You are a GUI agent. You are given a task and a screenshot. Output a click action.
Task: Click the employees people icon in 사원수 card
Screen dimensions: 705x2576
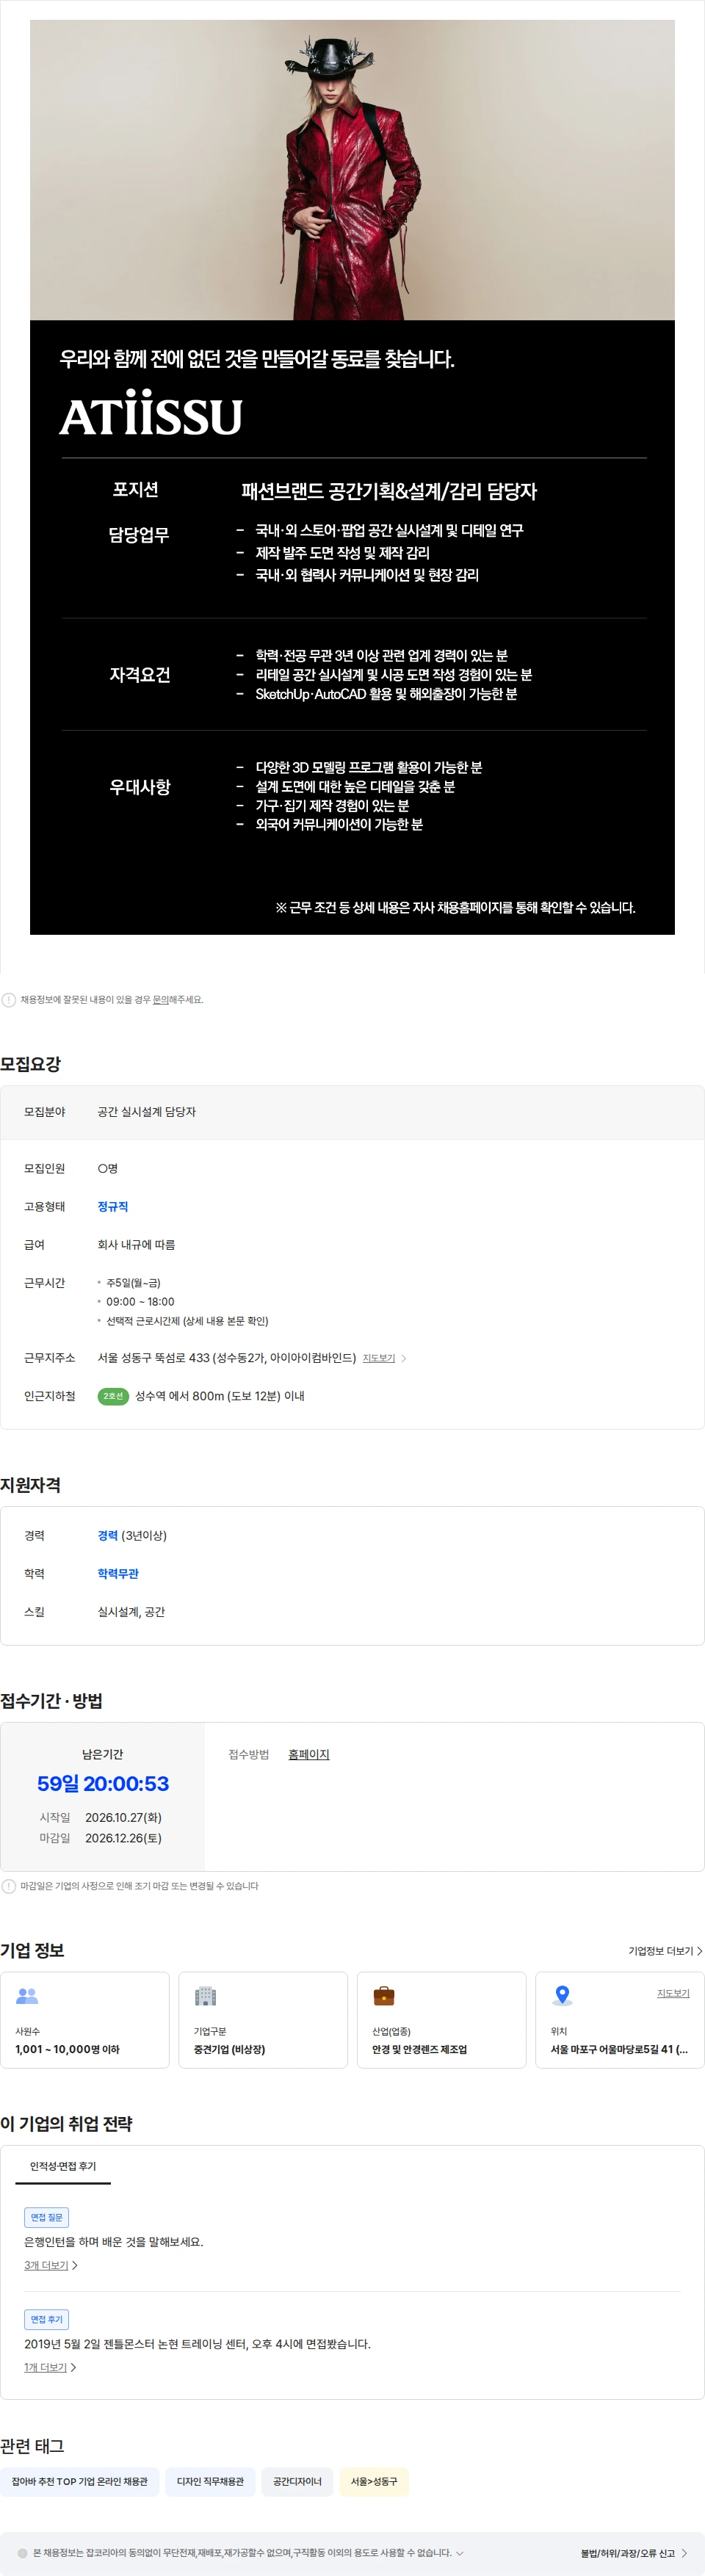[x=27, y=1996]
